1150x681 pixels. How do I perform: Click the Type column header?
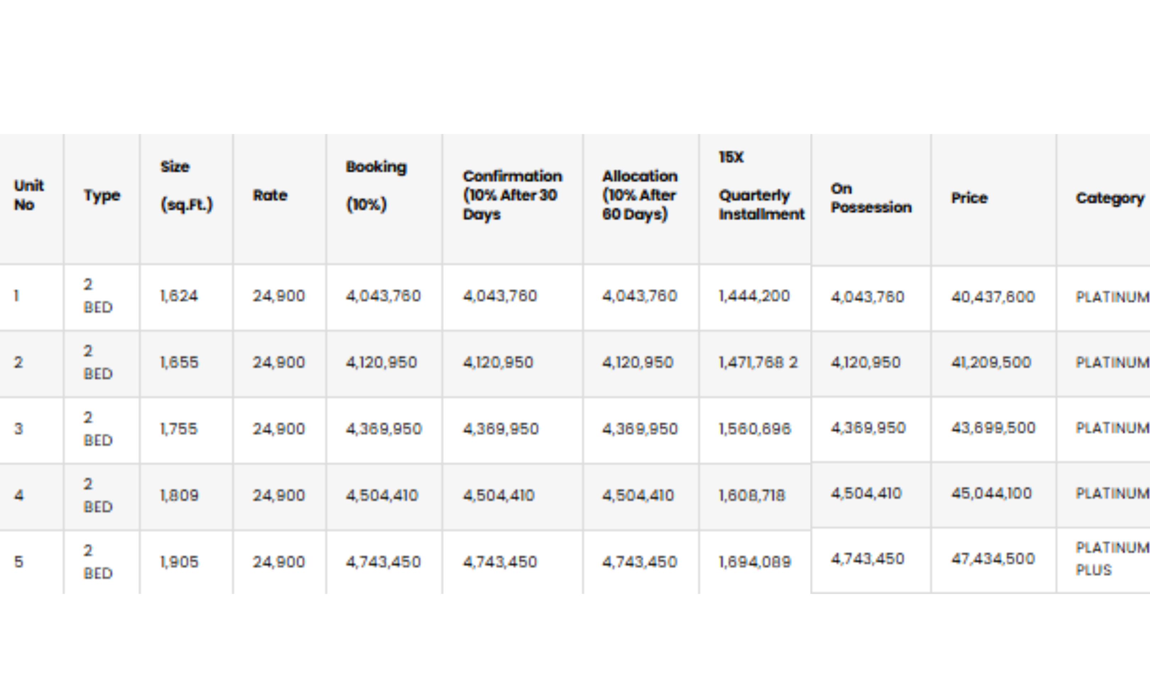point(102,195)
